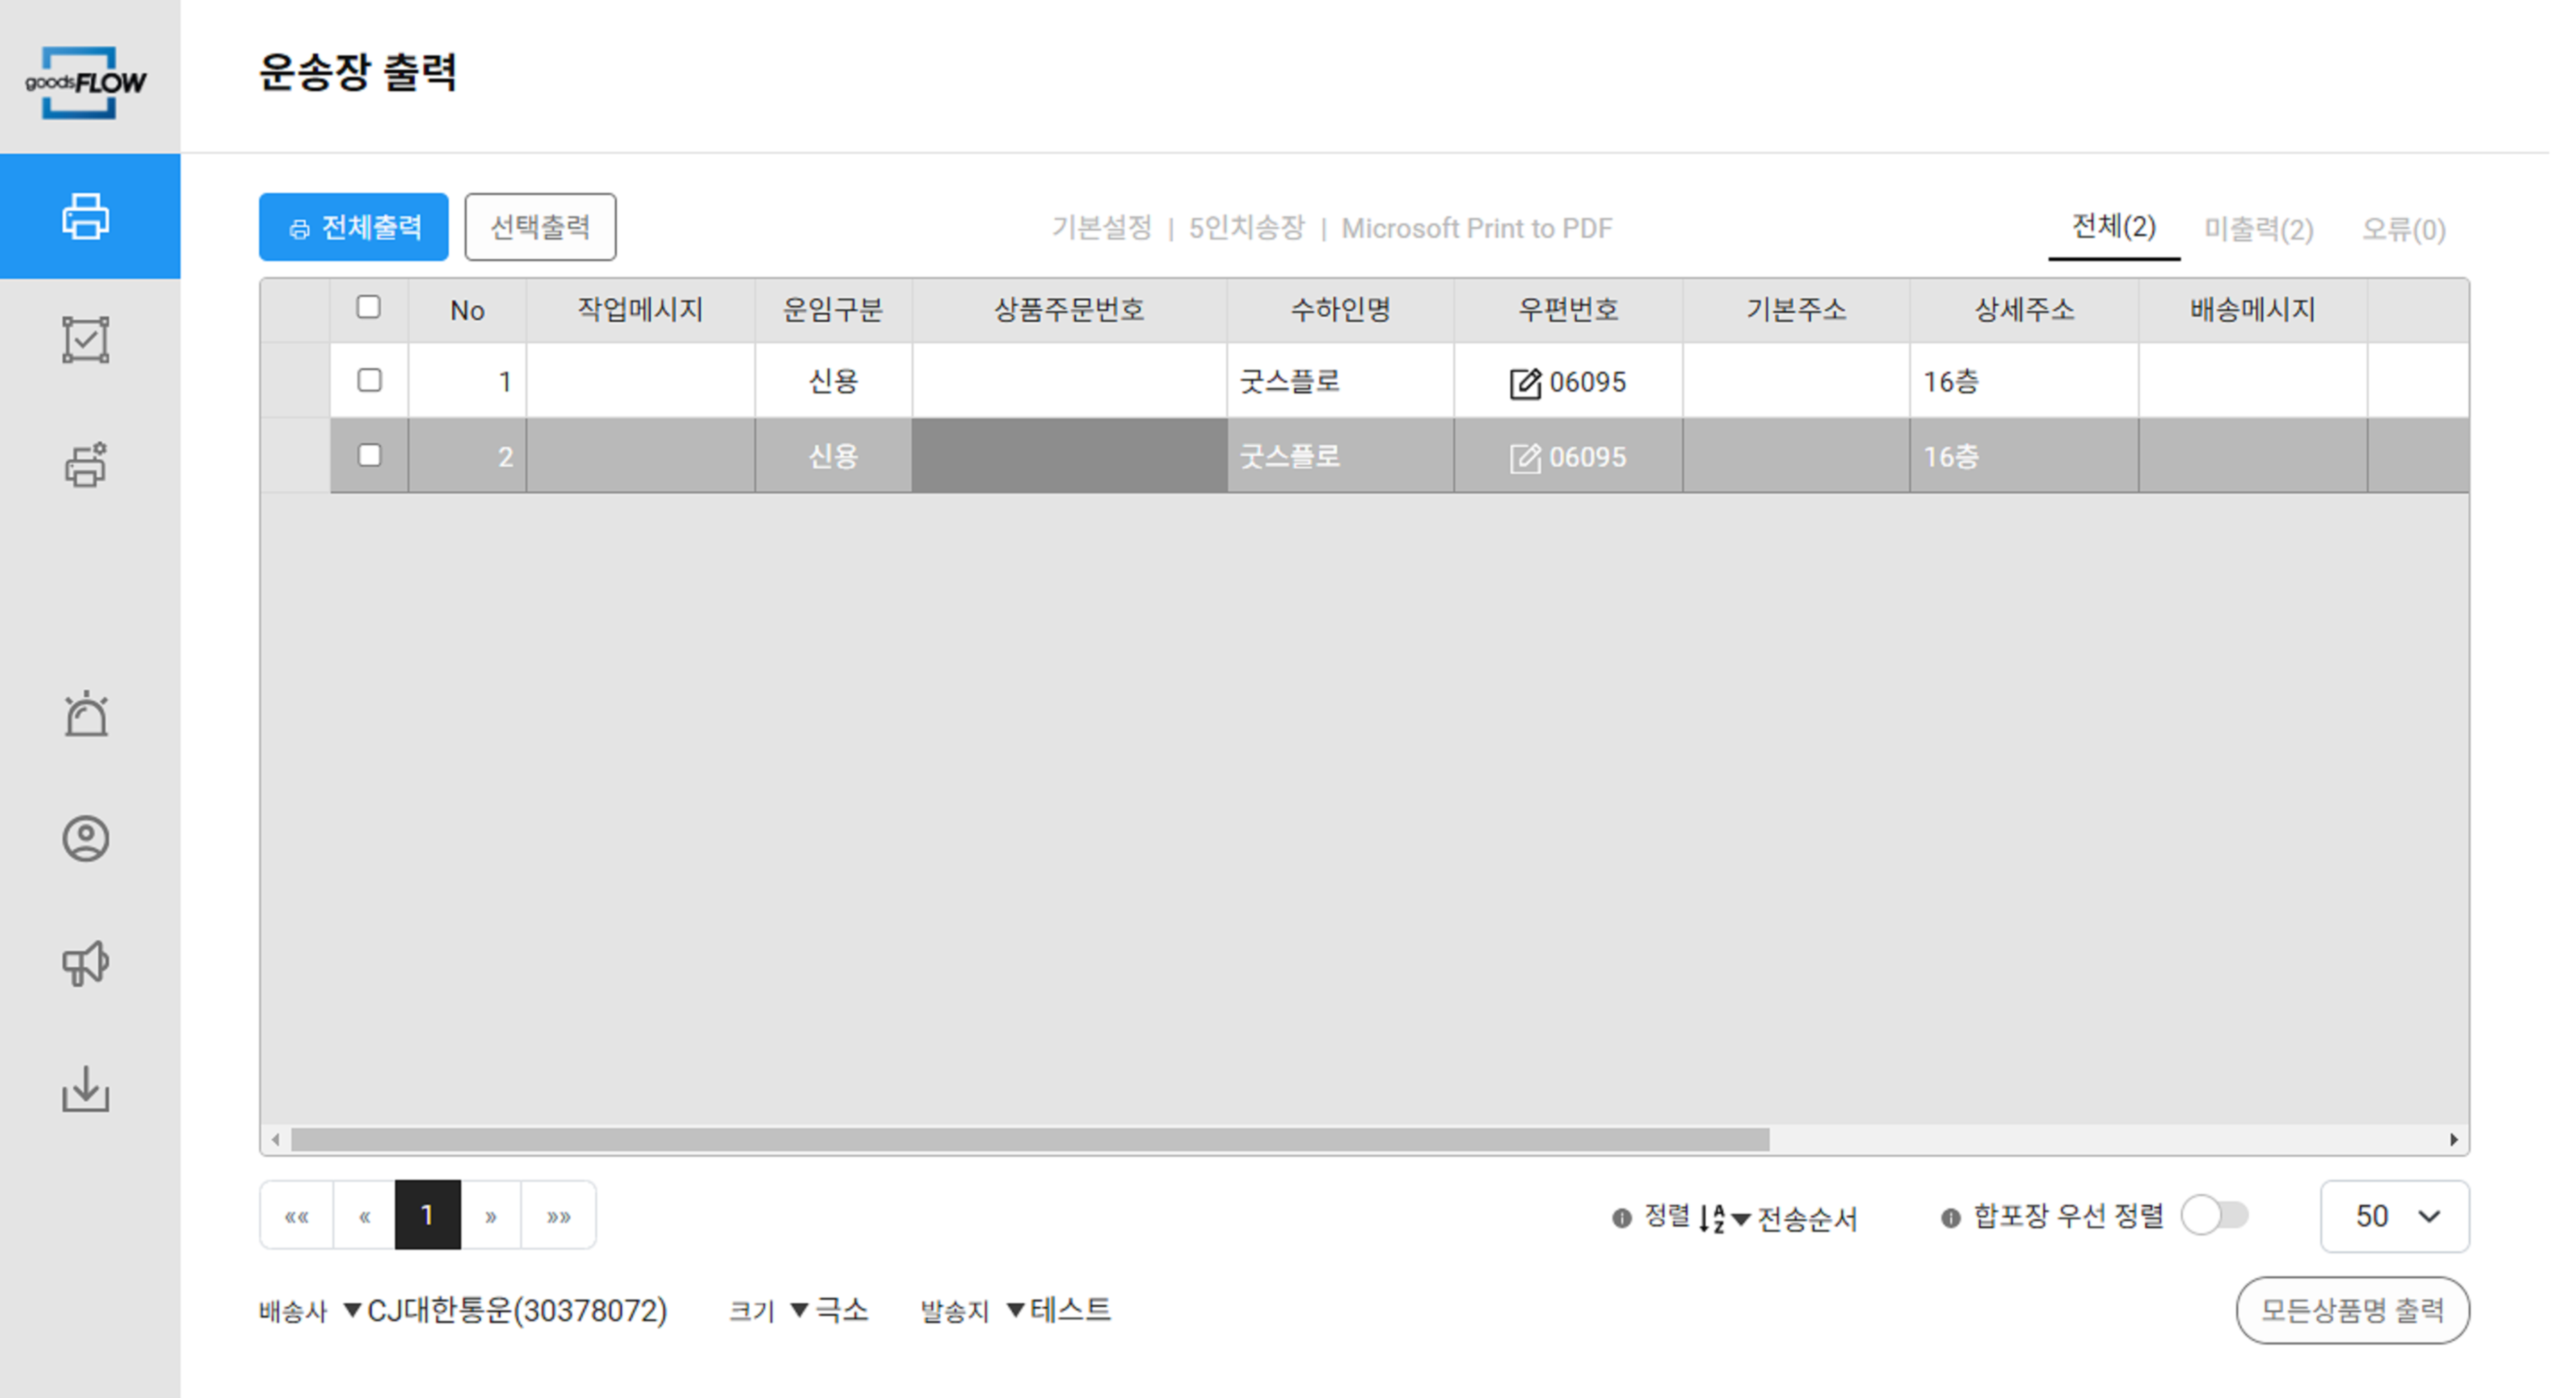Click the 전체출력 button
Image resolution: width=2576 pixels, height=1398 pixels.
[x=354, y=227]
